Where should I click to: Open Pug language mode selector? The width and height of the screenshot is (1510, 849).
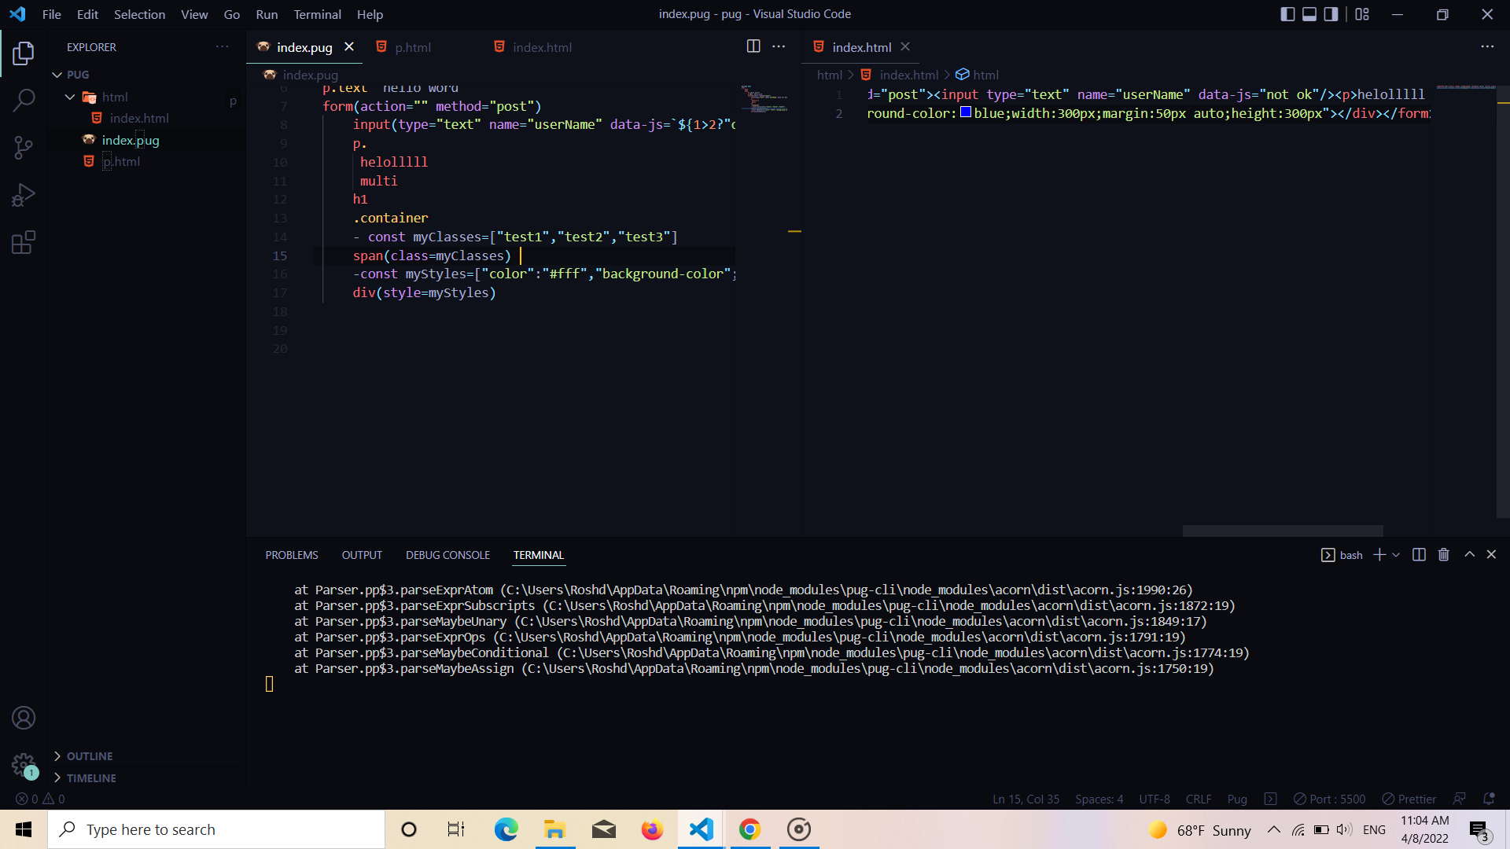point(1237,799)
